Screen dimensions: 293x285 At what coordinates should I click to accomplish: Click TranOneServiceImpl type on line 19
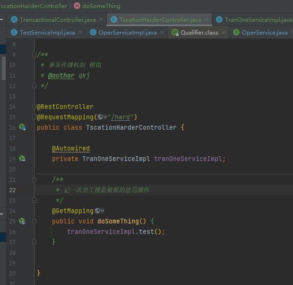(116, 159)
